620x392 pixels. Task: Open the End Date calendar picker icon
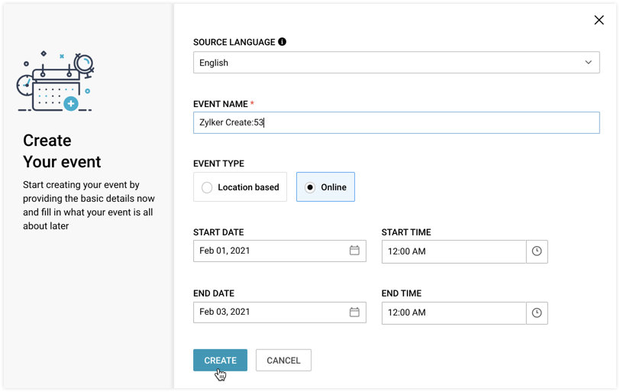354,312
